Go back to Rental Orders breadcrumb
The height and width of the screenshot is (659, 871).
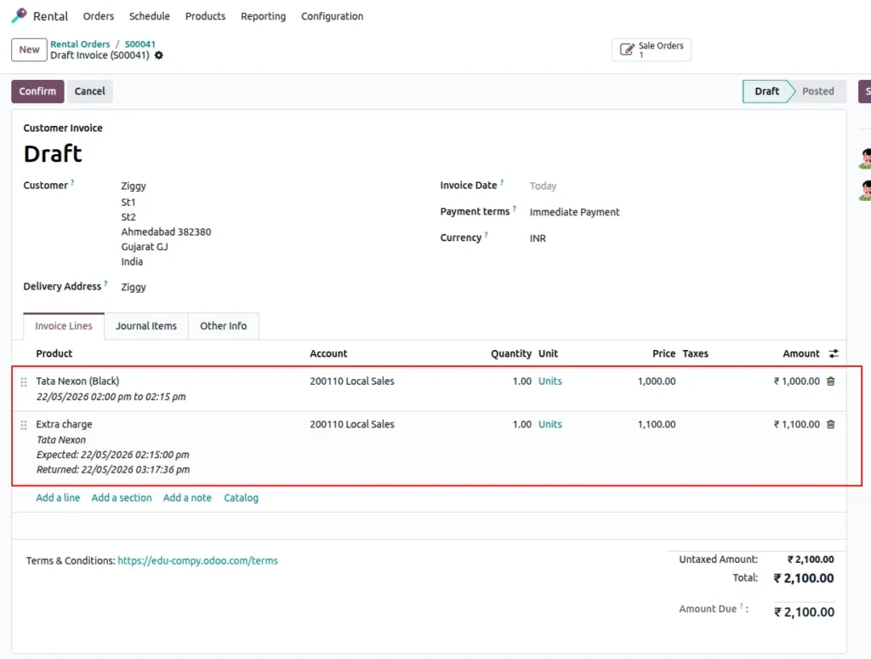pos(80,44)
